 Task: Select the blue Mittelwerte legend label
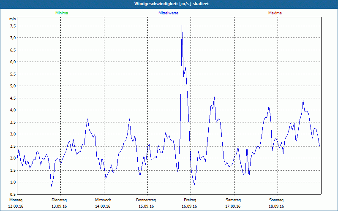point(168,13)
